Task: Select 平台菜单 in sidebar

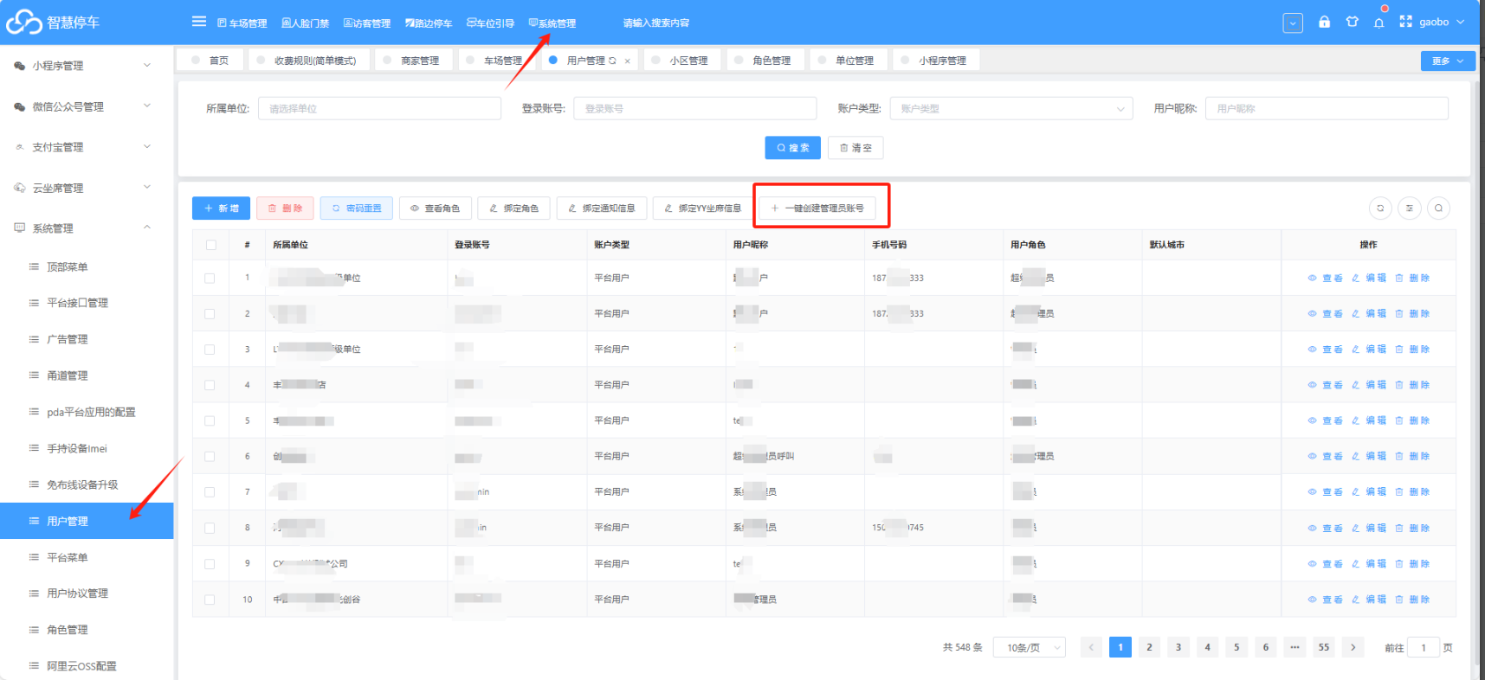Action: pyautogui.click(x=87, y=557)
